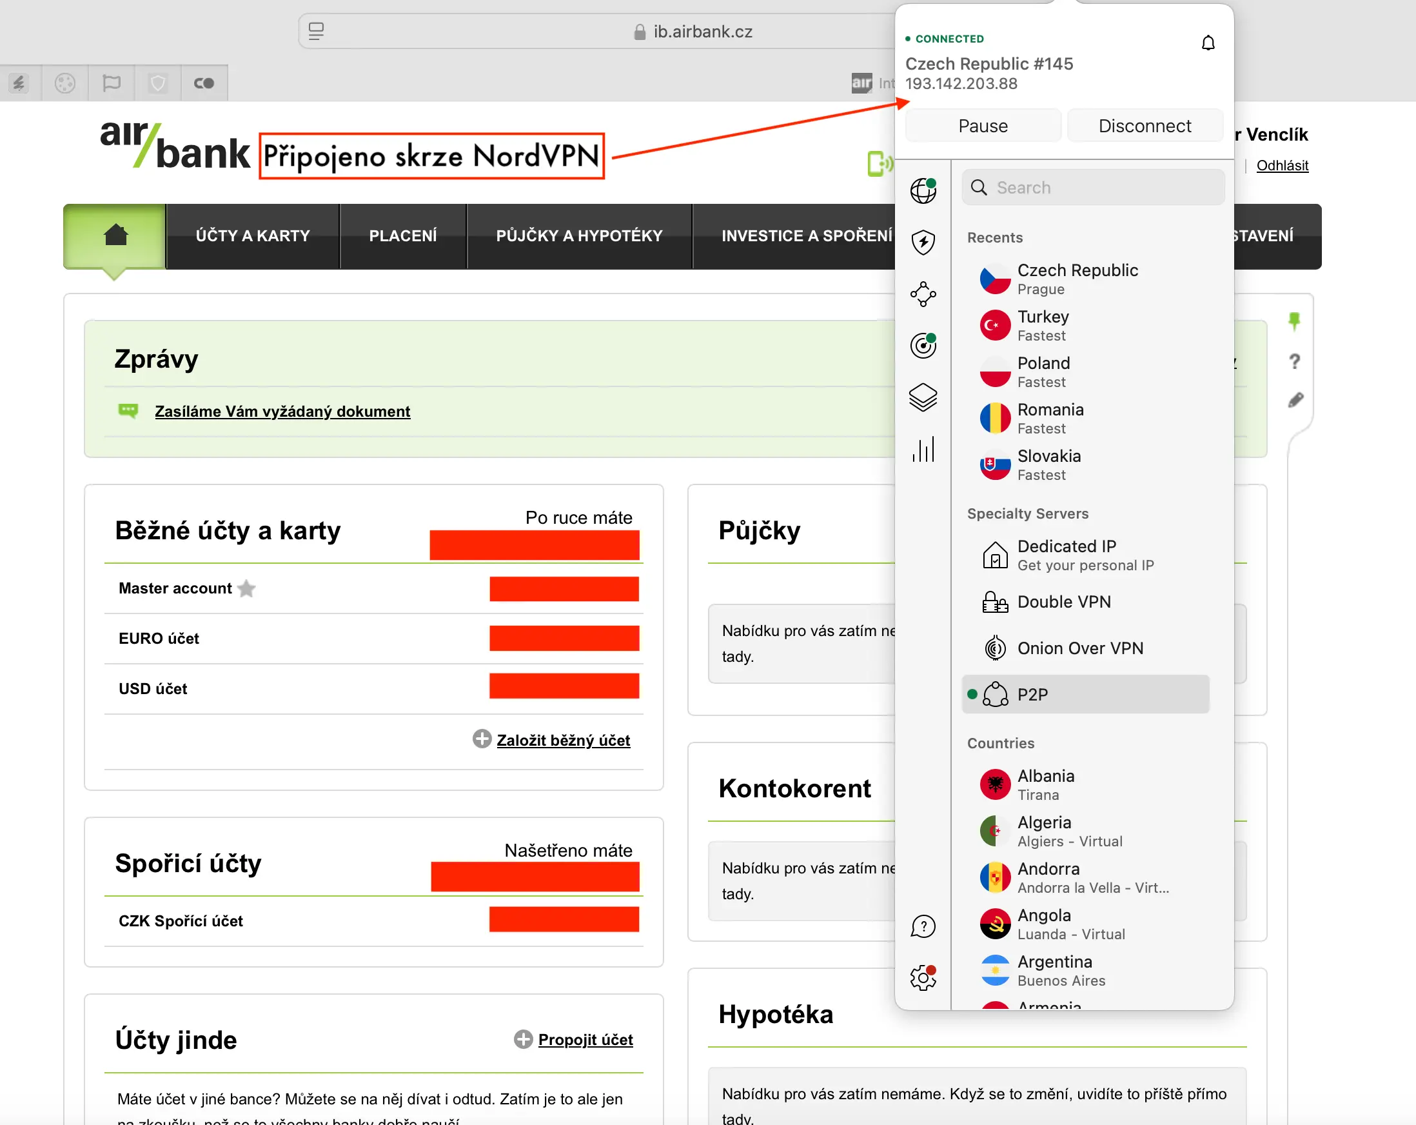Open the NordVPN notifications bell

click(1207, 43)
